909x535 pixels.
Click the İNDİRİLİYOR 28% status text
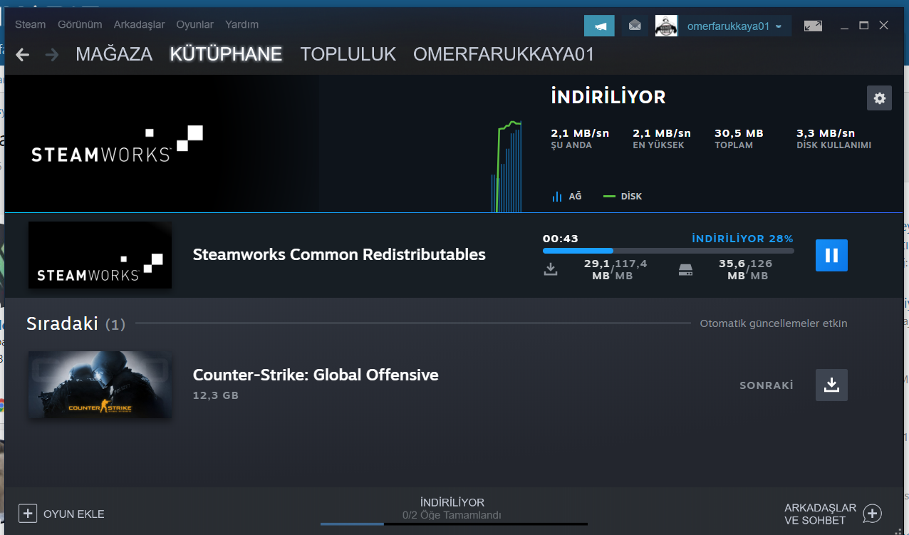tap(742, 239)
